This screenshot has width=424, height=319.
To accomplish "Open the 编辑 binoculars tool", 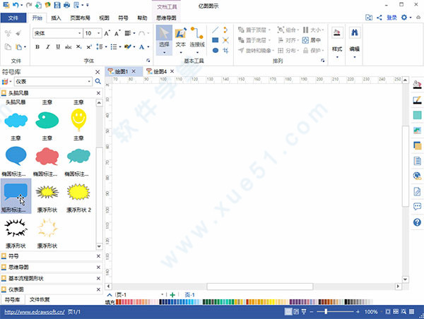I will 355,39.
